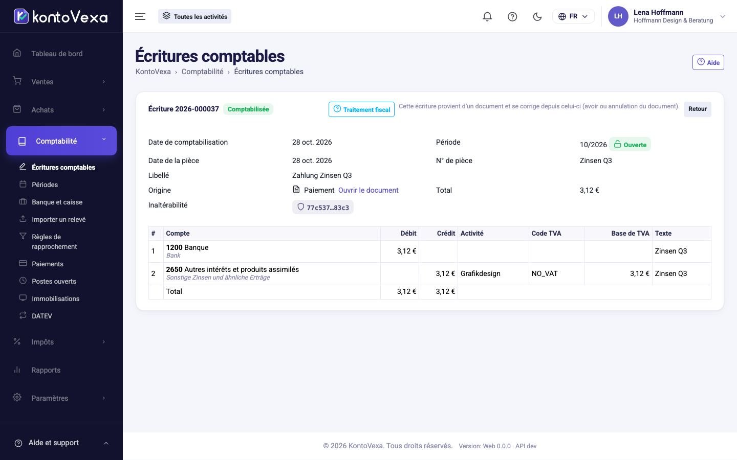Screen dimensions: 737x460
Task: Click Traitement fiscal button
Action: click(x=361, y=109)
